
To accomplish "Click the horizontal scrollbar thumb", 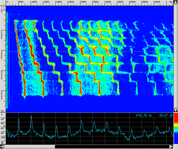I will [x=30, y=146].
